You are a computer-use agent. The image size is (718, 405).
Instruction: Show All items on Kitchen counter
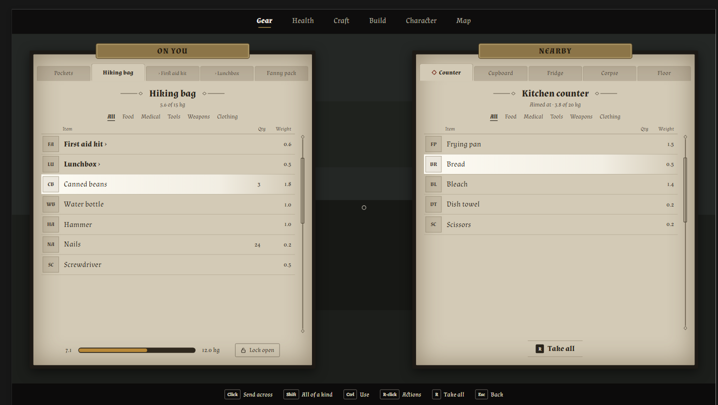[493, 116]
